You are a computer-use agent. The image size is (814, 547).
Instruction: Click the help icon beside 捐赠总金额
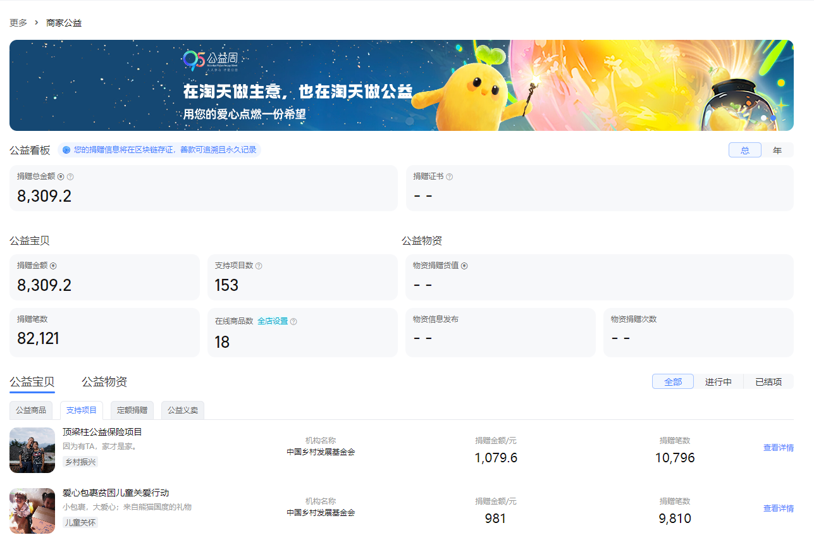pyautogui.click(x=70, y=177)
